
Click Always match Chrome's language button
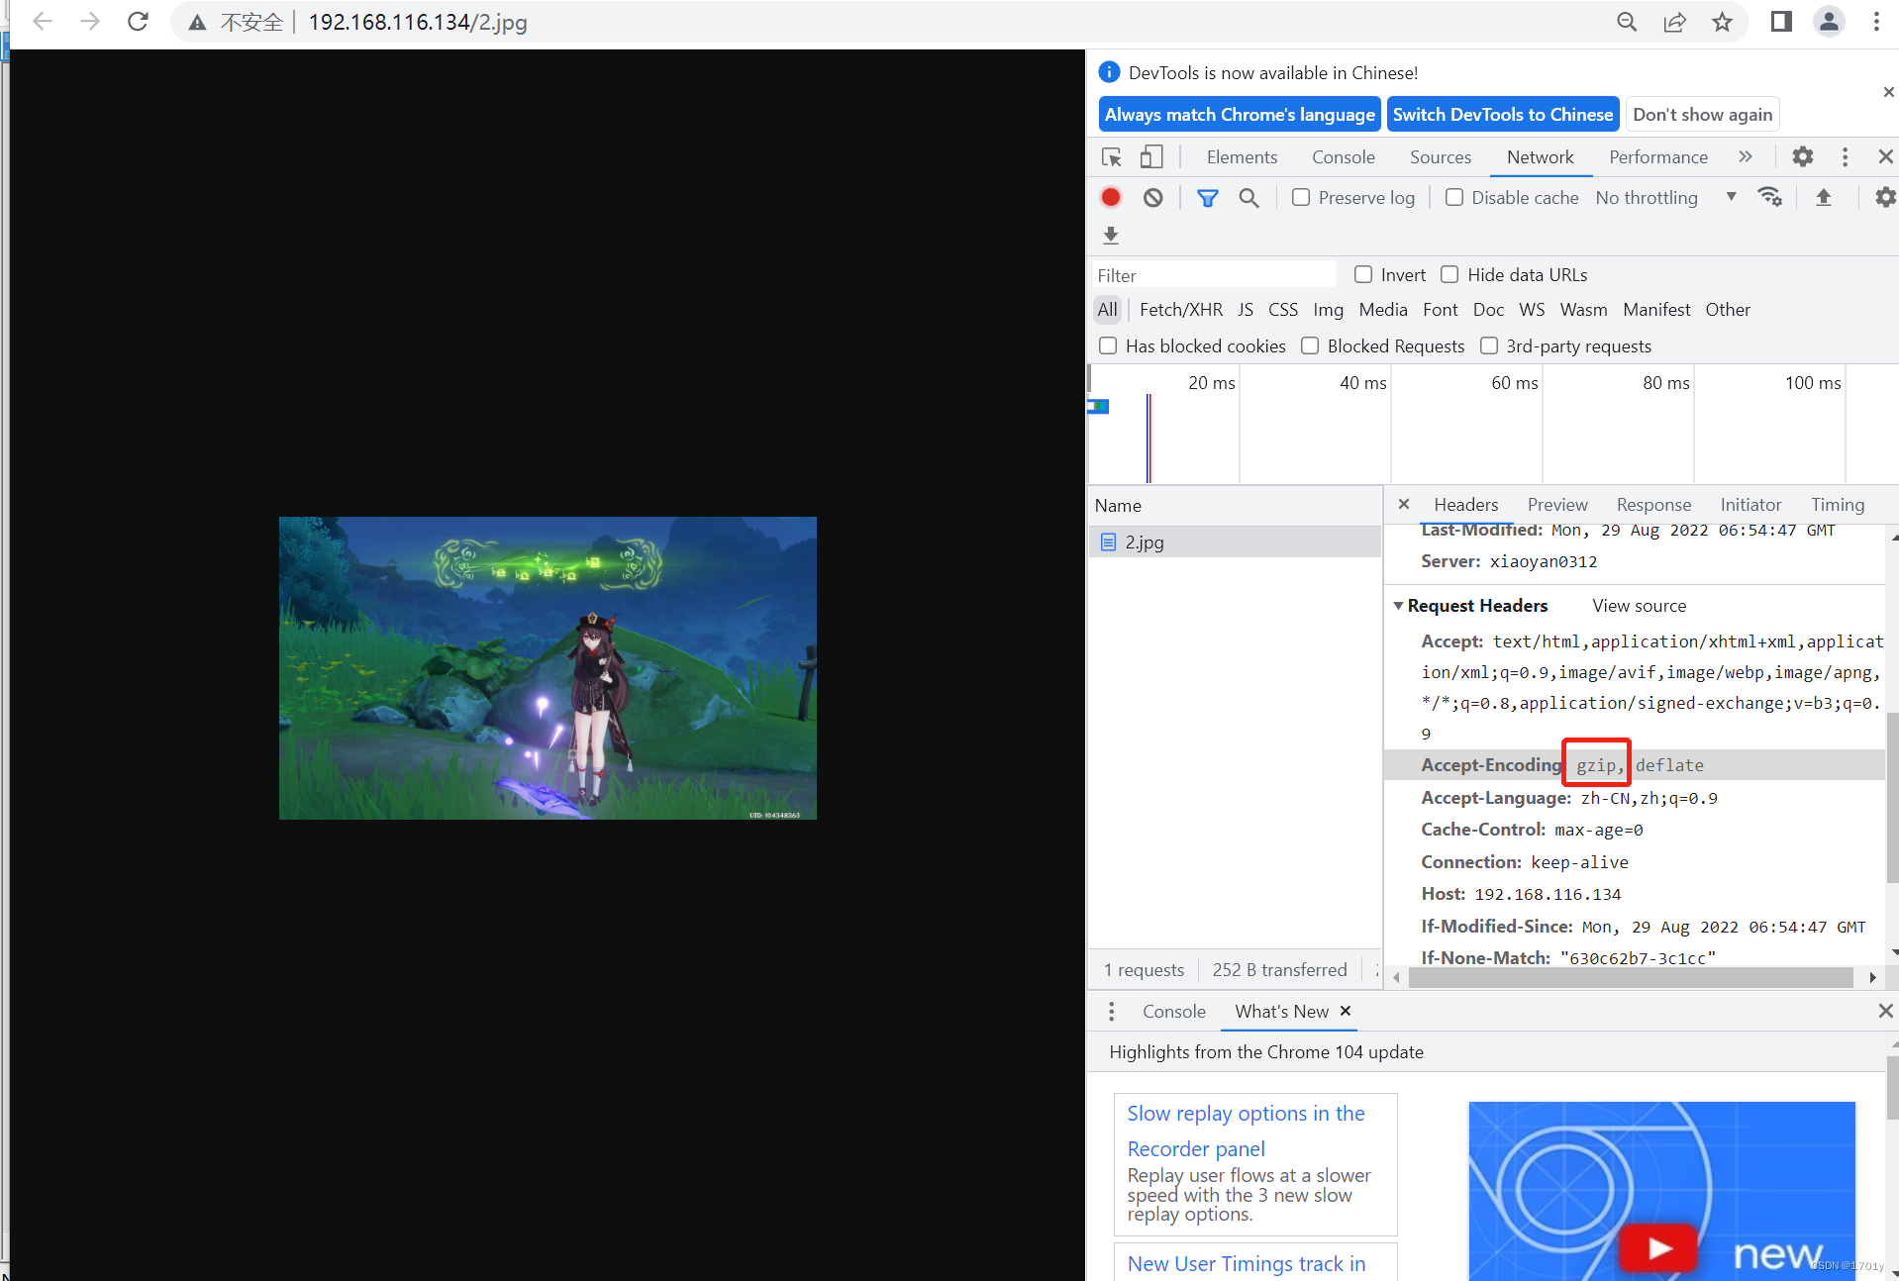pos(1240,115)
